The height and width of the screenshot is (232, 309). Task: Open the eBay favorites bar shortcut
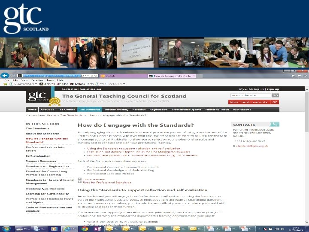pos(62,84)
